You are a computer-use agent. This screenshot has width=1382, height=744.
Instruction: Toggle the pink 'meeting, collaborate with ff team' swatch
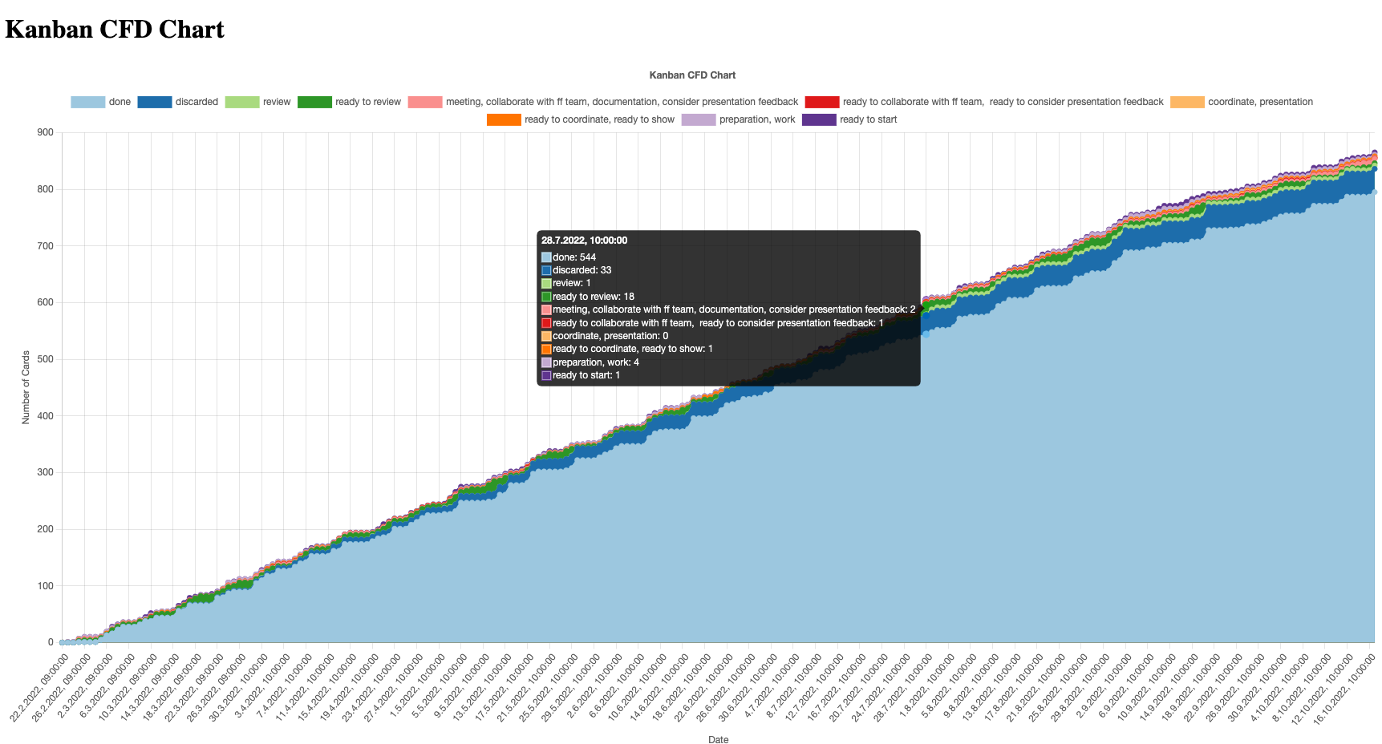pyautogui.click(x=425, y=102)
